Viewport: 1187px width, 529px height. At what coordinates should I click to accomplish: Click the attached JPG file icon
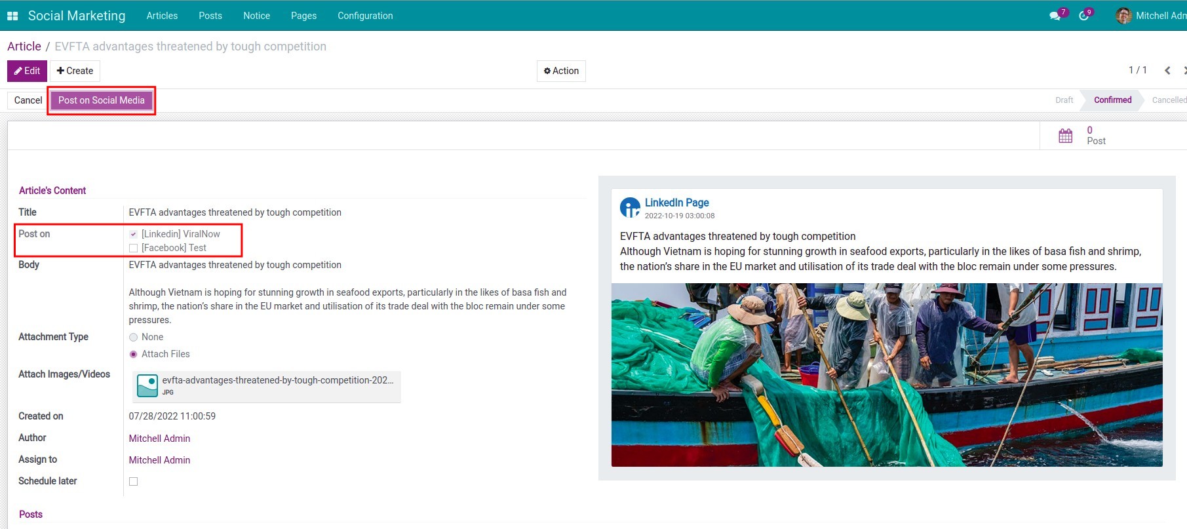click(147, 385)
